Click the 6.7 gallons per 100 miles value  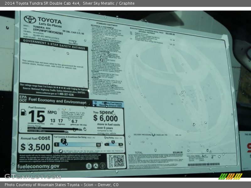point(74,122)
